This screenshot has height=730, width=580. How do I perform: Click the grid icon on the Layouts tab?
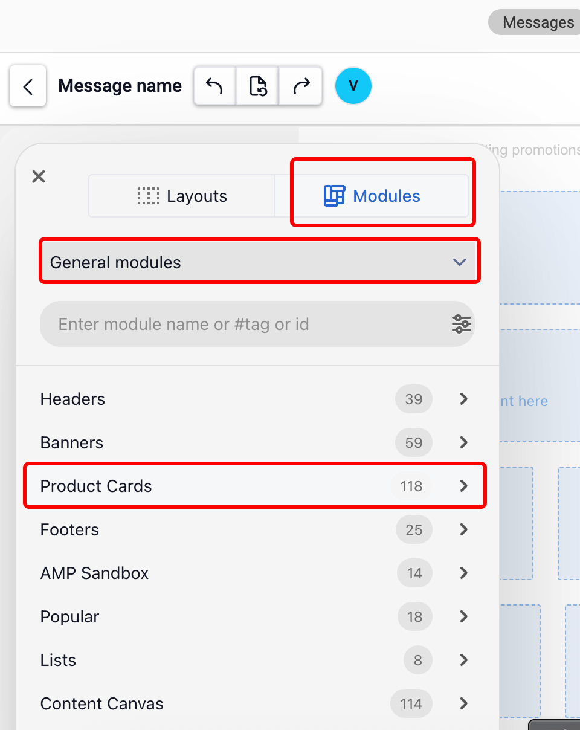click(x=149, y=196)
